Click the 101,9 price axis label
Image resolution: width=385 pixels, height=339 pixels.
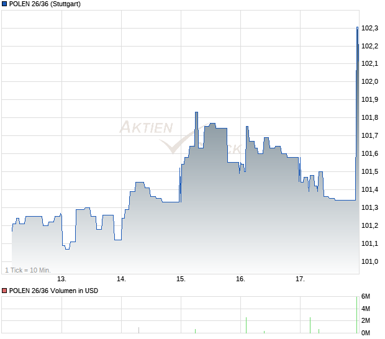point(369,99)
